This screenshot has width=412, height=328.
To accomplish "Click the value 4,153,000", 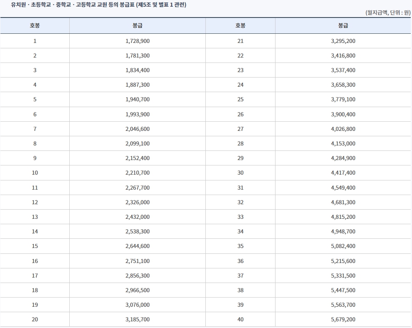I will 343,143.
